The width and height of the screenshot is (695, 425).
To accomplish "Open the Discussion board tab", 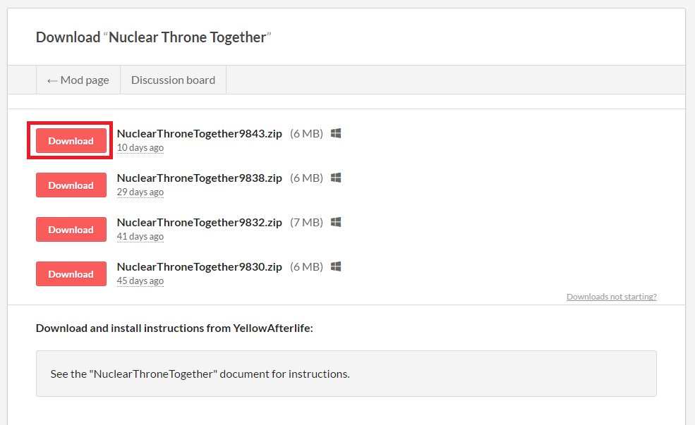I will pos(173,80).
